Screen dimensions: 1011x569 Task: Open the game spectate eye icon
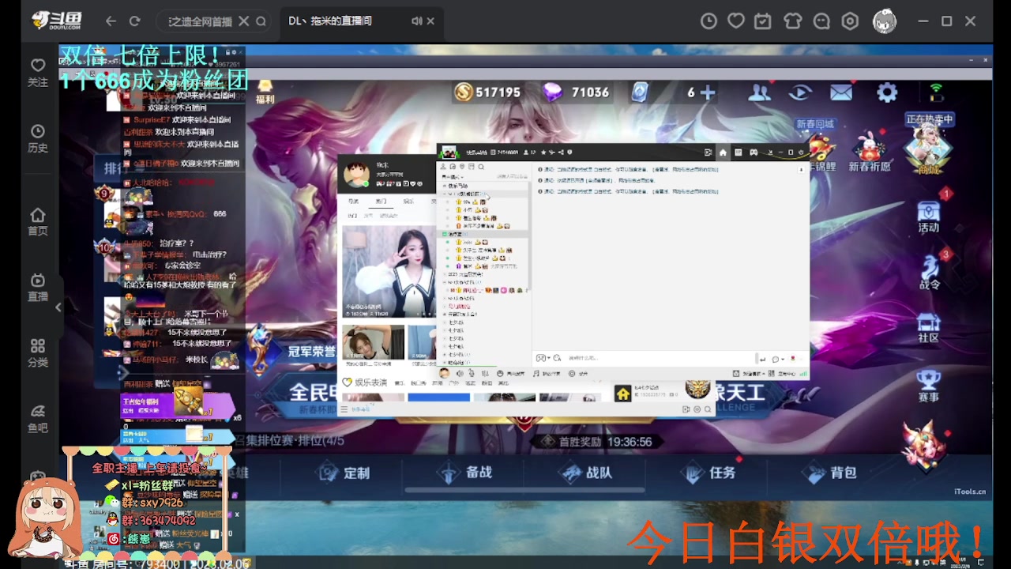point(800,92)
